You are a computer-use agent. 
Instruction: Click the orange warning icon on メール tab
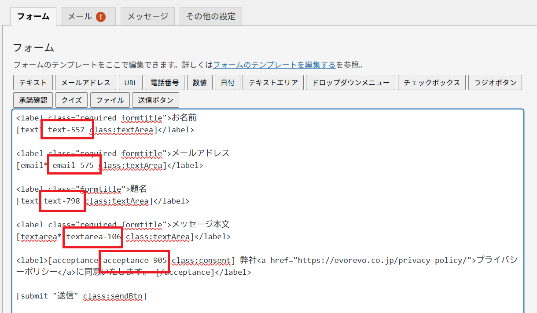(x=101, y=17)
